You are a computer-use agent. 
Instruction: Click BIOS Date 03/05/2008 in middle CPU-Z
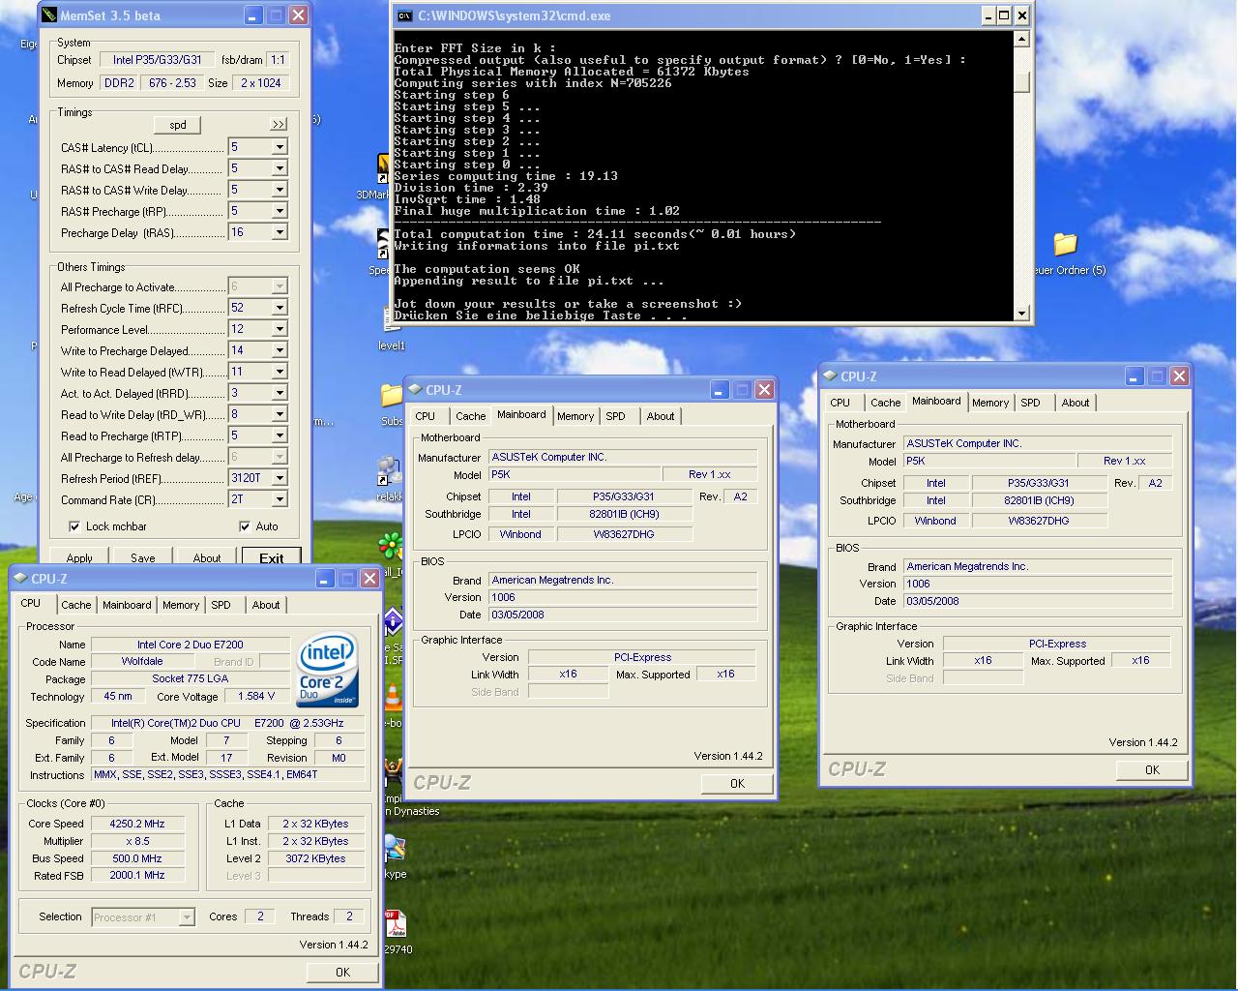(x=622, y=615)
